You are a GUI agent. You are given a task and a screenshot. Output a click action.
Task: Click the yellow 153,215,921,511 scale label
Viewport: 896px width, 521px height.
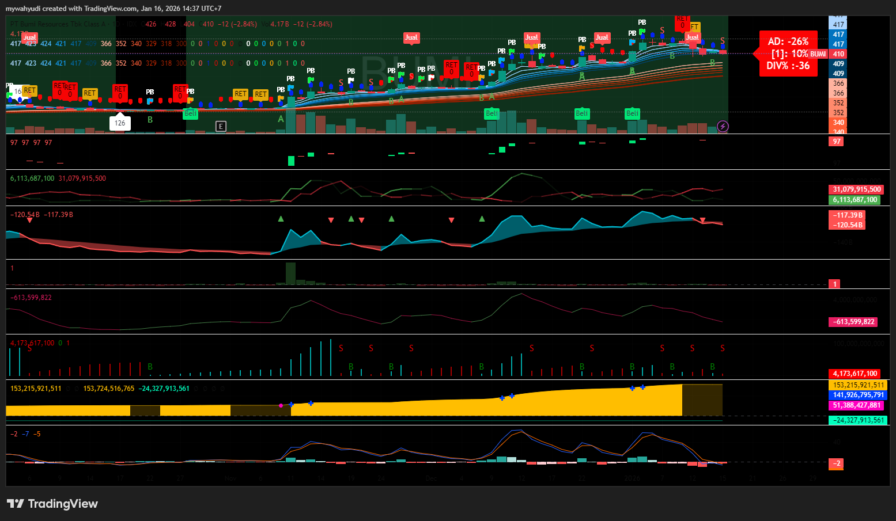click(x=858, y=385)
